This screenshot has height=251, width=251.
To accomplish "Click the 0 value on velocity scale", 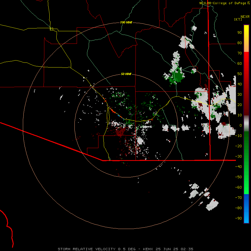I will 241,125.
